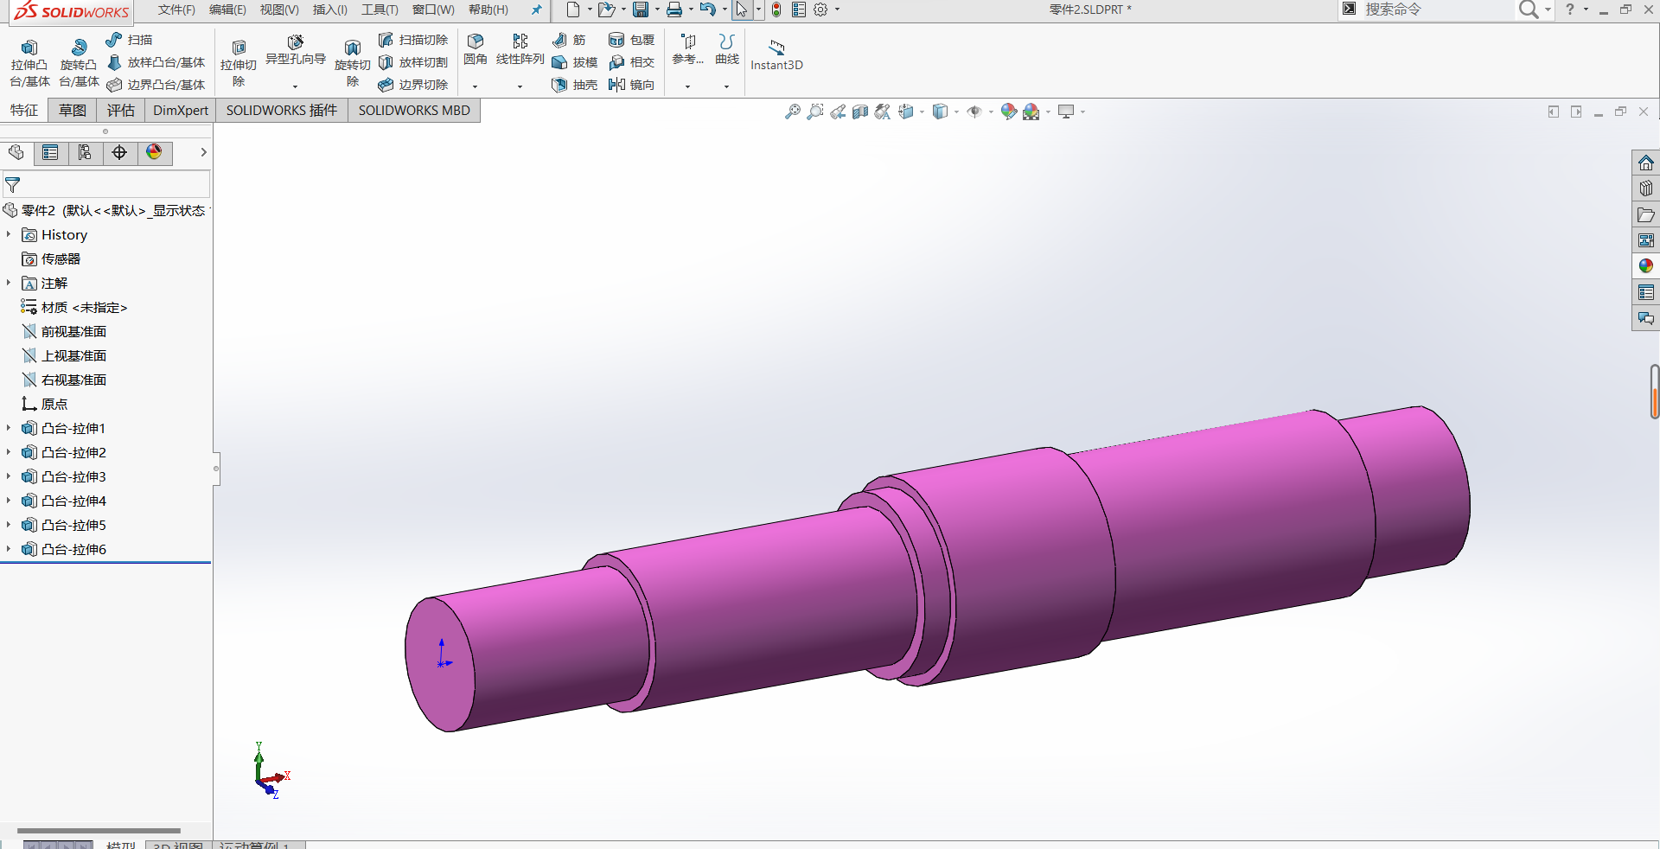Toggle Instant3D mode

click(x=776, y=54)
